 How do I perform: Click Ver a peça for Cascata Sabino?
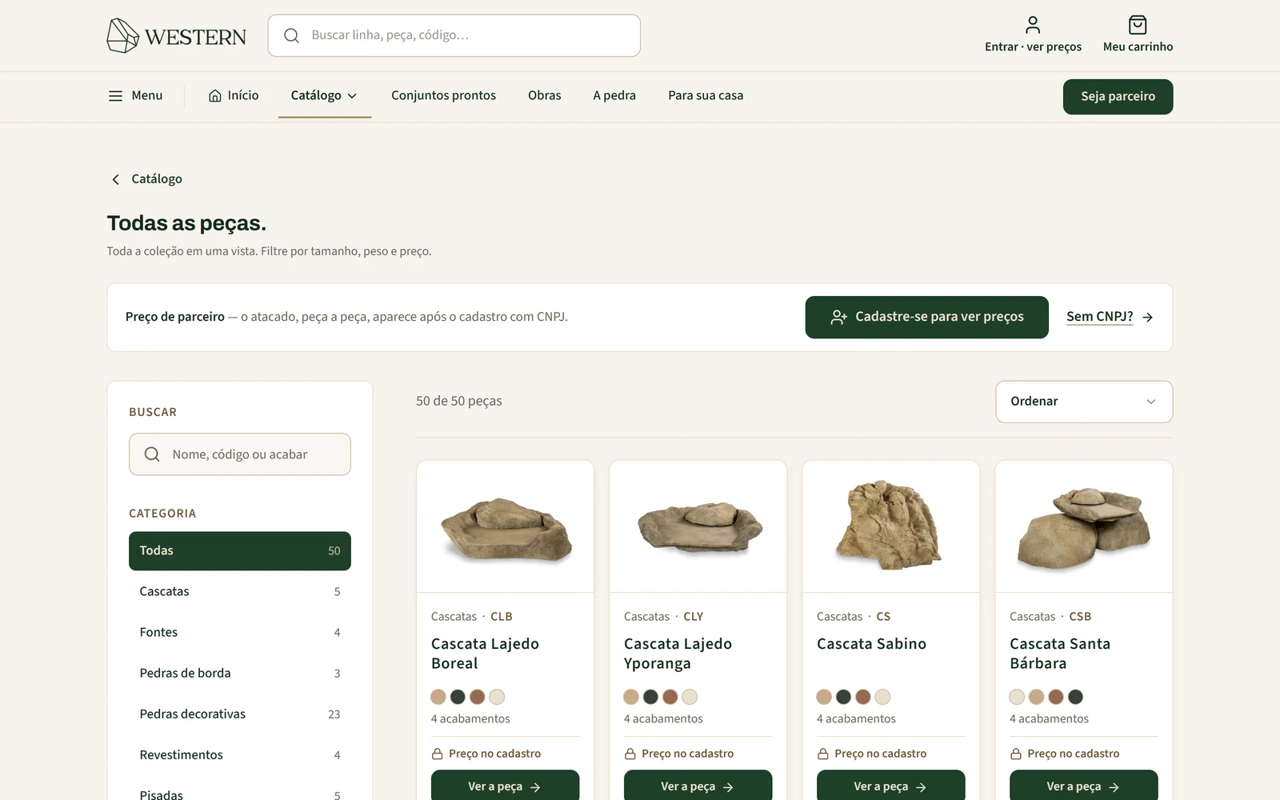pyautogui.click(x=890, y=786)
